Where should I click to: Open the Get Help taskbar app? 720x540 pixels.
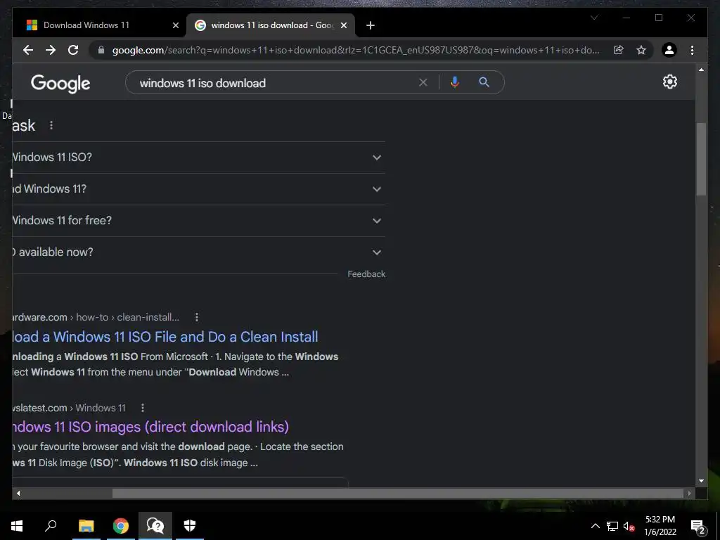(155, 526)
